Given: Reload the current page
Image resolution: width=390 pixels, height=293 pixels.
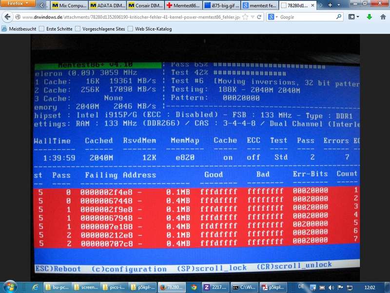Looking at the screenshot, I should pyautogui.click(x=259, y=17).
